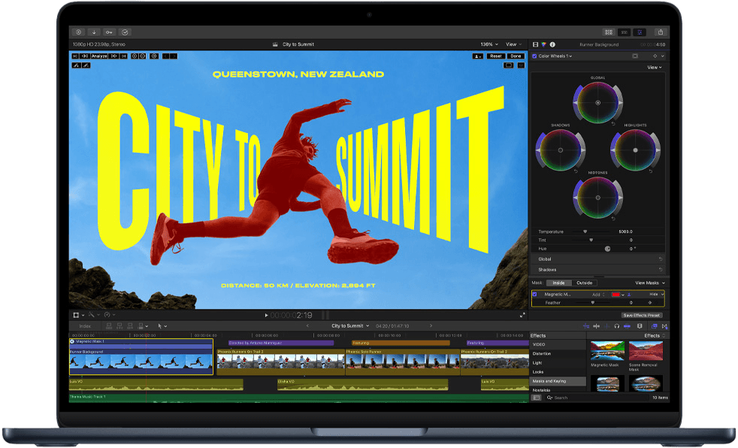Open the video inspector filmstrip icon
738x448 pixels.
click(x=535, y=44)
